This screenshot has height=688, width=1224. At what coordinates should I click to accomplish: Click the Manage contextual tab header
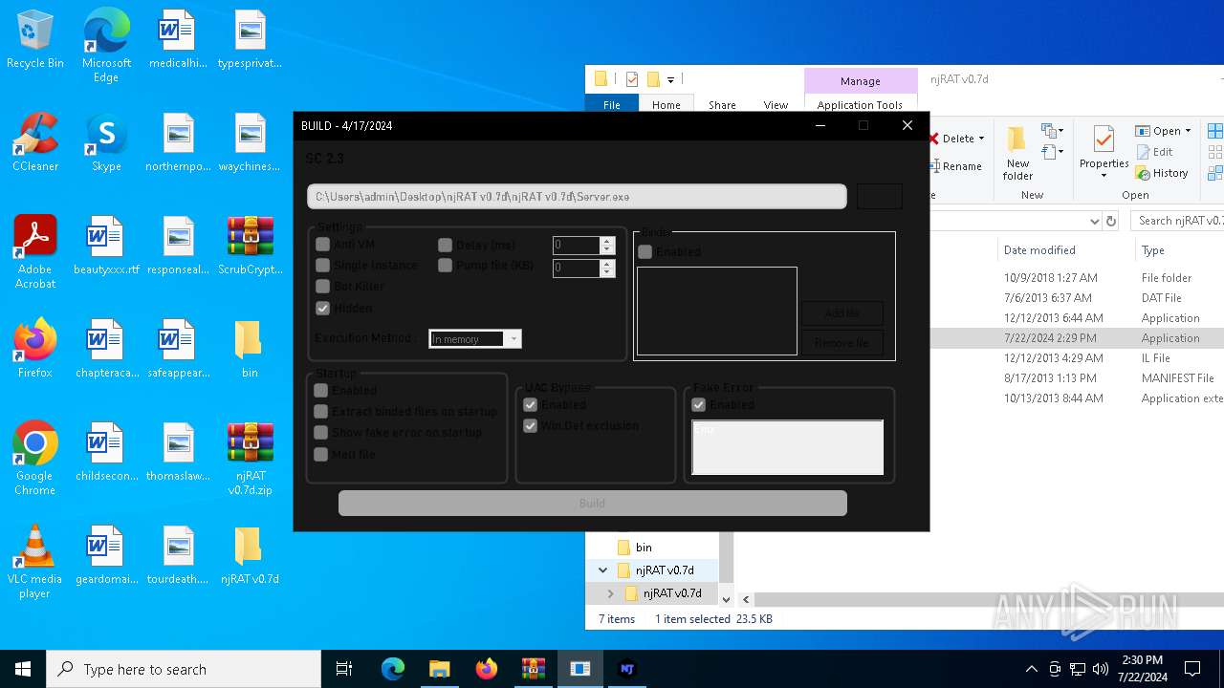click(860, 81)
